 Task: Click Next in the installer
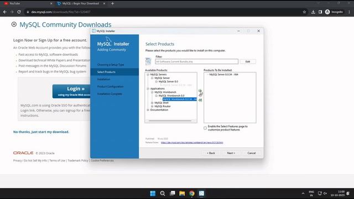[x=231, y=153]
